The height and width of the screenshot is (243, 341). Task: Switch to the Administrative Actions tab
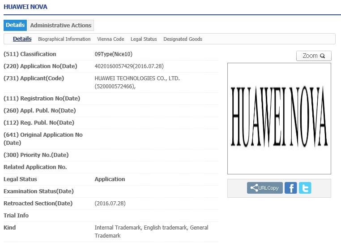[x=61, y=25]
